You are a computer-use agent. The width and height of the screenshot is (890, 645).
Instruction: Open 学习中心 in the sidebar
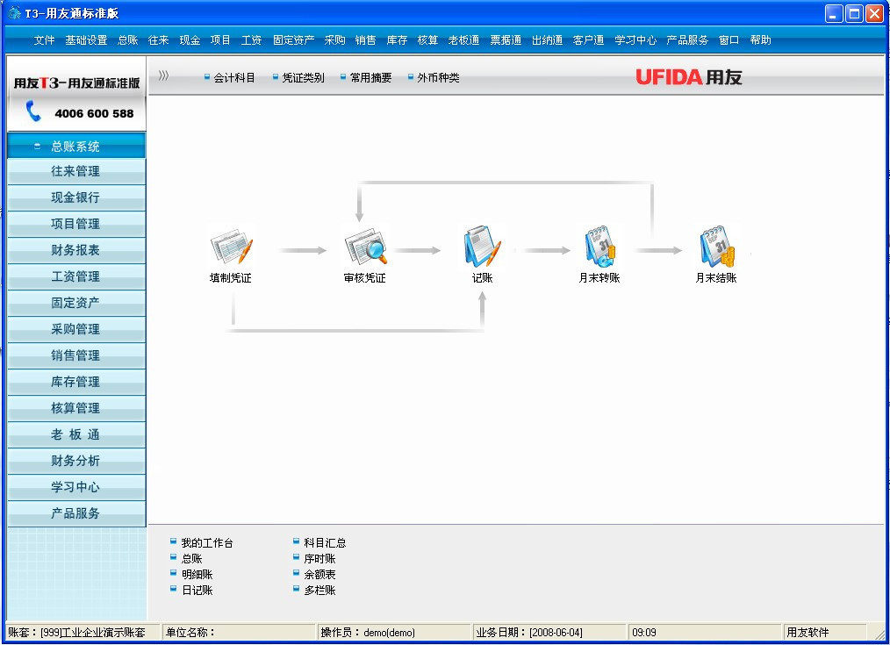point(76,487)
